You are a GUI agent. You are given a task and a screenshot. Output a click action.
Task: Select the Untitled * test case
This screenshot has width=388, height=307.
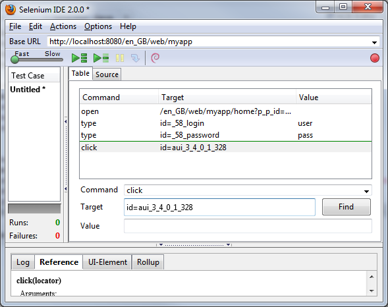28,90
